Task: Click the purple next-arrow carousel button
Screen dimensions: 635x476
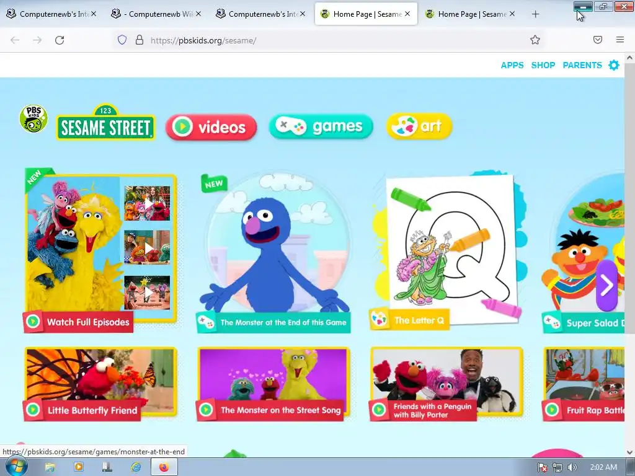Action: 606,285
